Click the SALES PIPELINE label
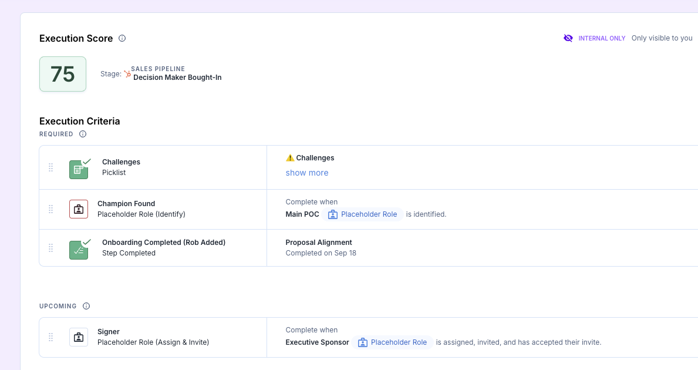The image size is (698, 370). pyautogui.click(x=158, y=69)
